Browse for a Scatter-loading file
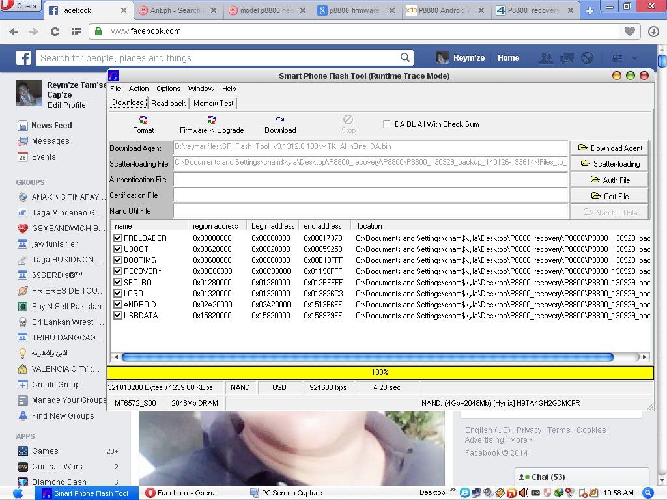Image resolution: width=667 pixels, height=500 pixels. tap(610, 164)
